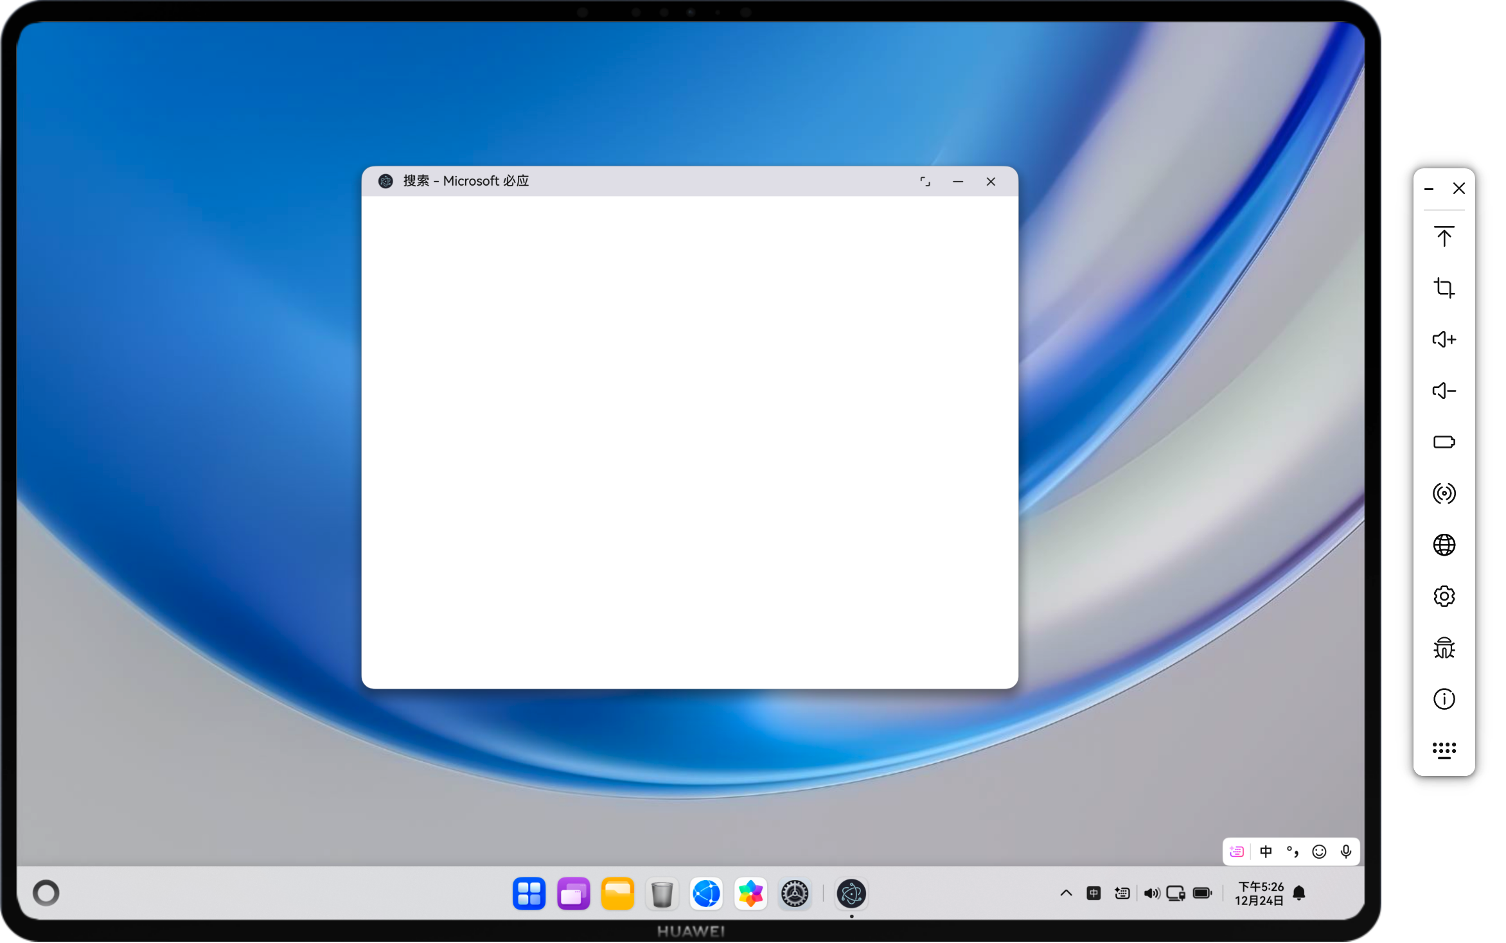Open the volume control in system tray

1151,893
